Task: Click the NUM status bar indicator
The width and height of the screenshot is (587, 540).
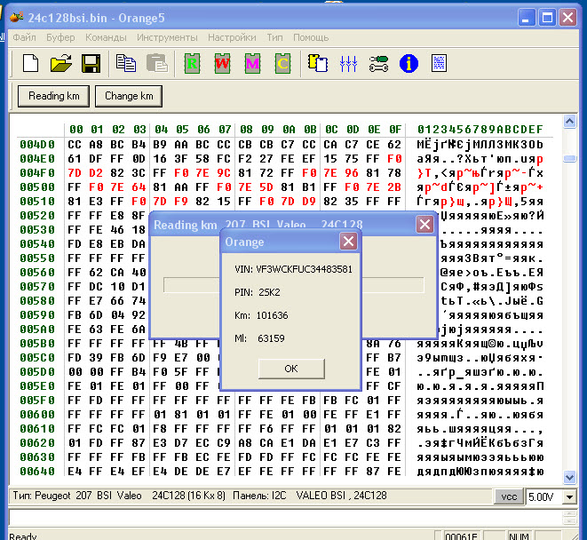Action: coord(519,536)
